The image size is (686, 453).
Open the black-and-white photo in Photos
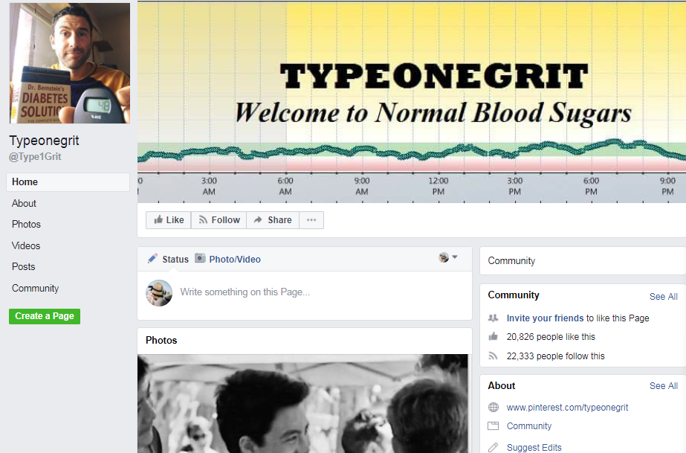point(302,404)
